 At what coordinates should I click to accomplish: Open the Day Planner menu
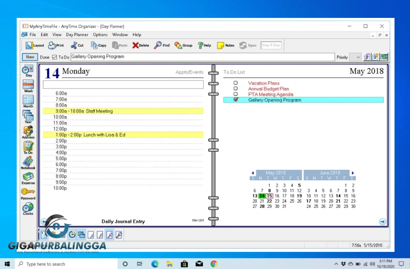point(77,35)
